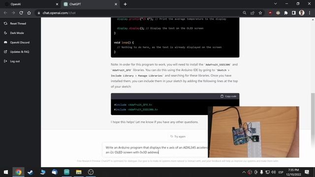Open the Chrome profile avatar

click(302, 13)
